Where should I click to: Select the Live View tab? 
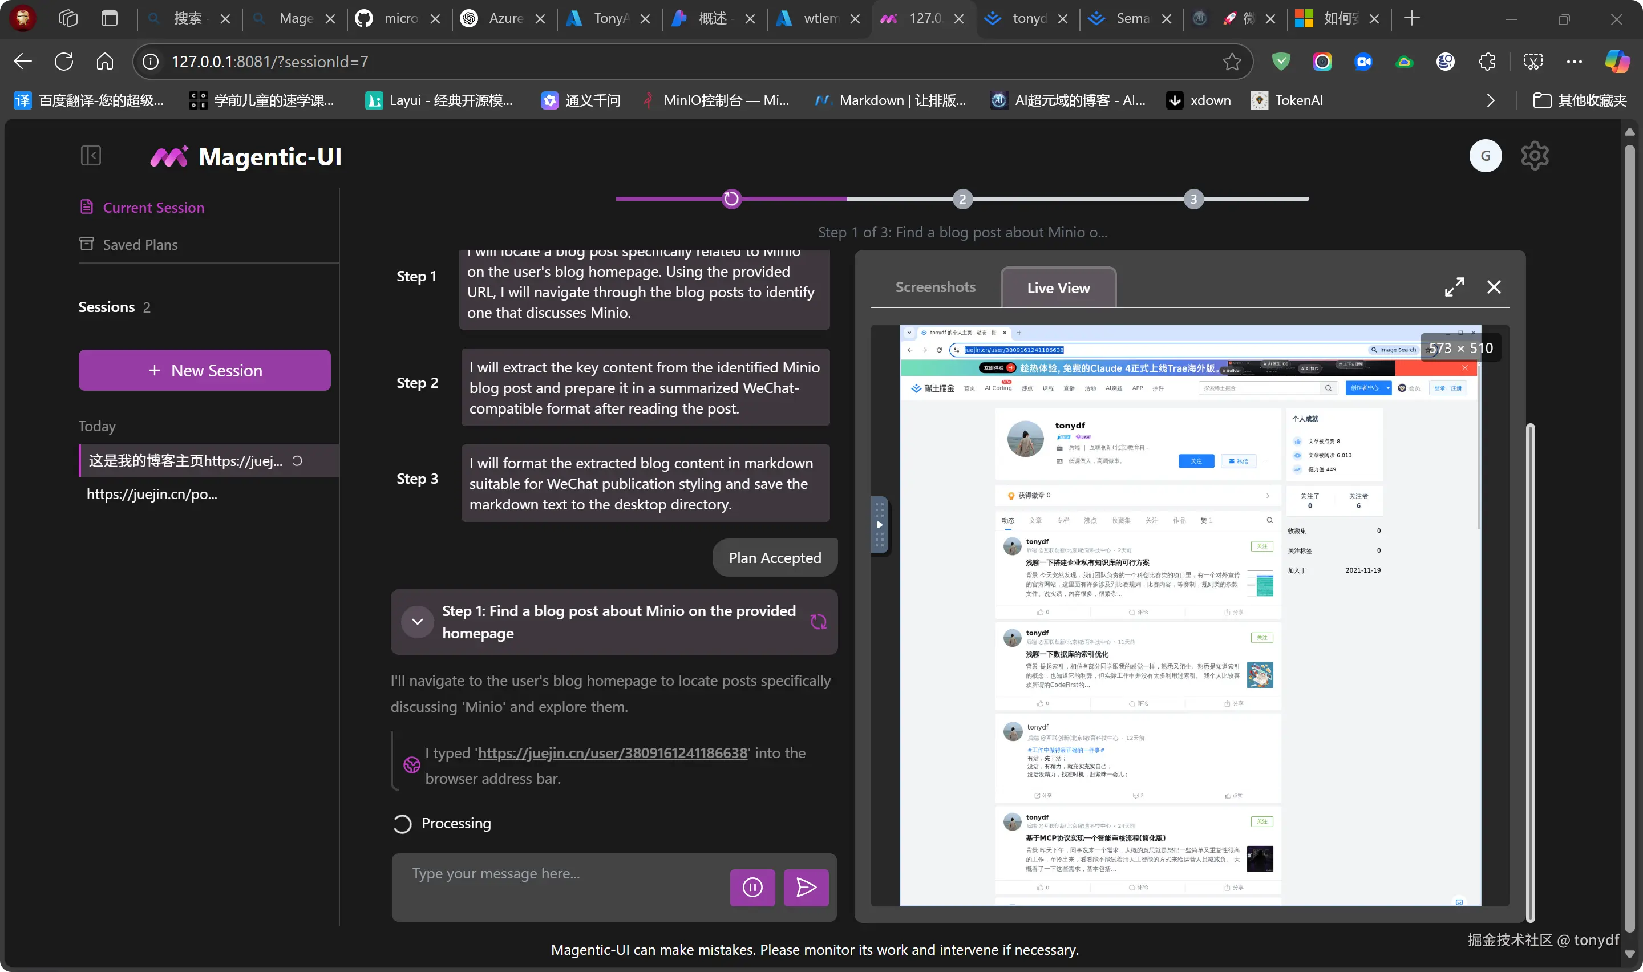click(x=1058, y=288)
